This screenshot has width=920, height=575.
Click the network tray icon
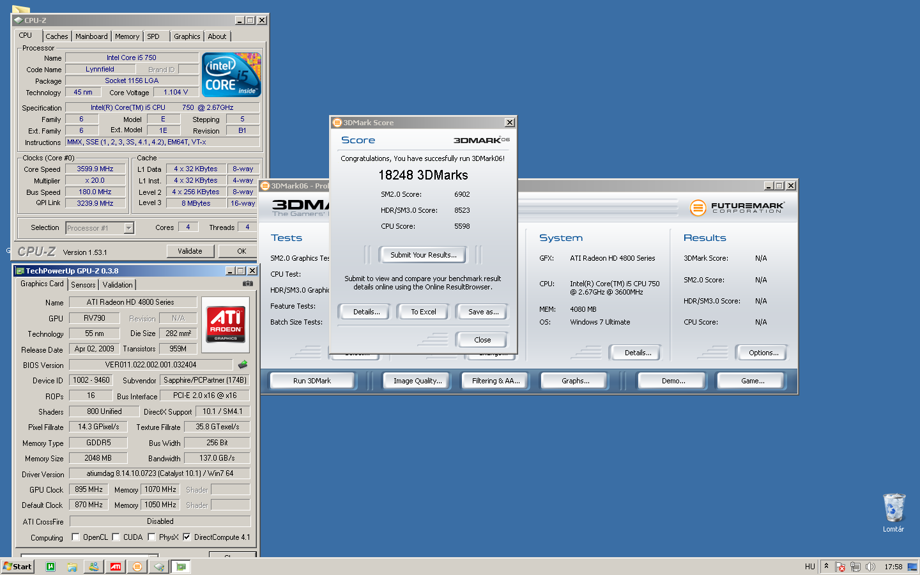(x=855, y=567)
